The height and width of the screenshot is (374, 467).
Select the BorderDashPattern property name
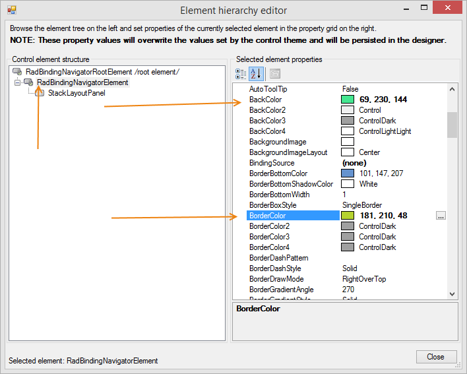279,258
